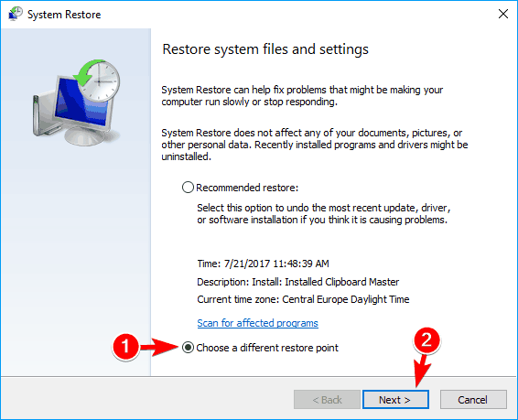Click the System Restore title text
Viewport: 518px width, 420px height.
click(x=64, y=15)
